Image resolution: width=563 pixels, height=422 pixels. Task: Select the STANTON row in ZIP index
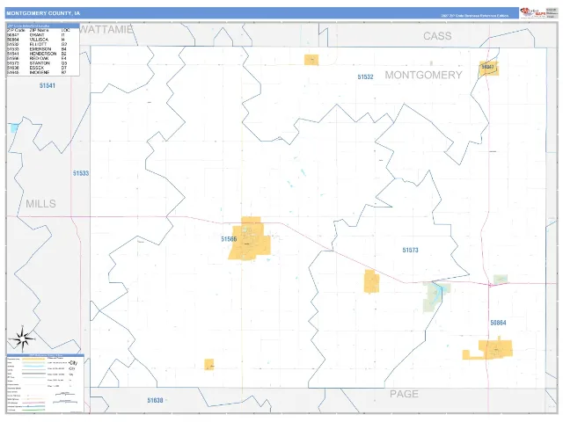(x=37, y=62)
